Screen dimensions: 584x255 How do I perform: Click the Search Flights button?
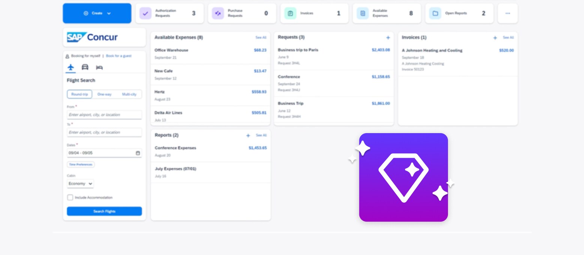click(104, 211)
